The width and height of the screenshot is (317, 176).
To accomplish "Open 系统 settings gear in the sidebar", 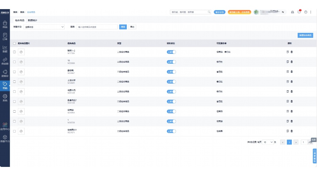I will pos(5,98).
